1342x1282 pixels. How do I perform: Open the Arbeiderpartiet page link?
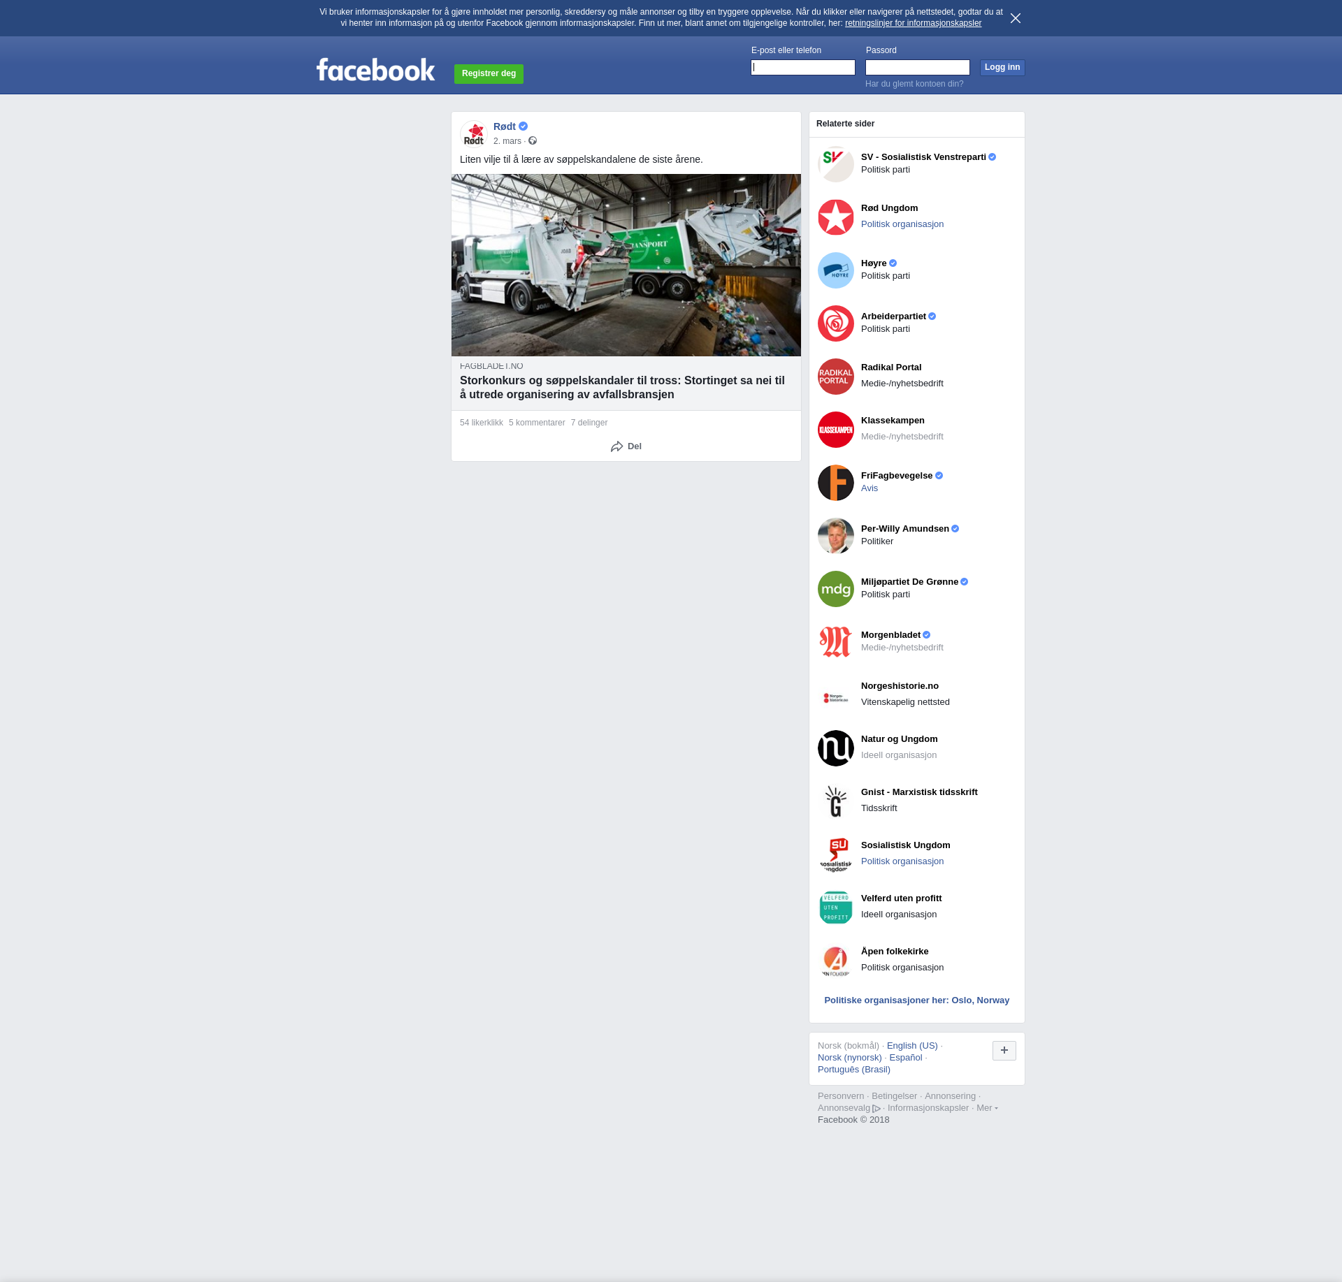tap(893, 316)
